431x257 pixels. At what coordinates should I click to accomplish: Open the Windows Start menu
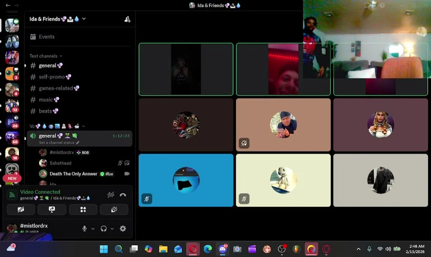click(103, 249)
